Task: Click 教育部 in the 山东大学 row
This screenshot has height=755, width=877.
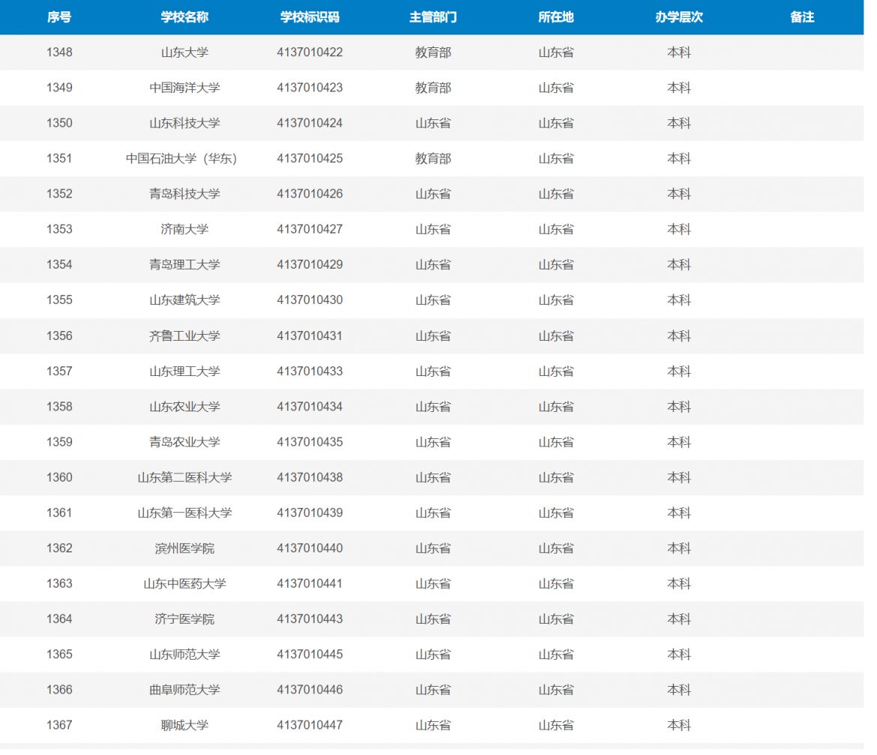Action: 433,53
